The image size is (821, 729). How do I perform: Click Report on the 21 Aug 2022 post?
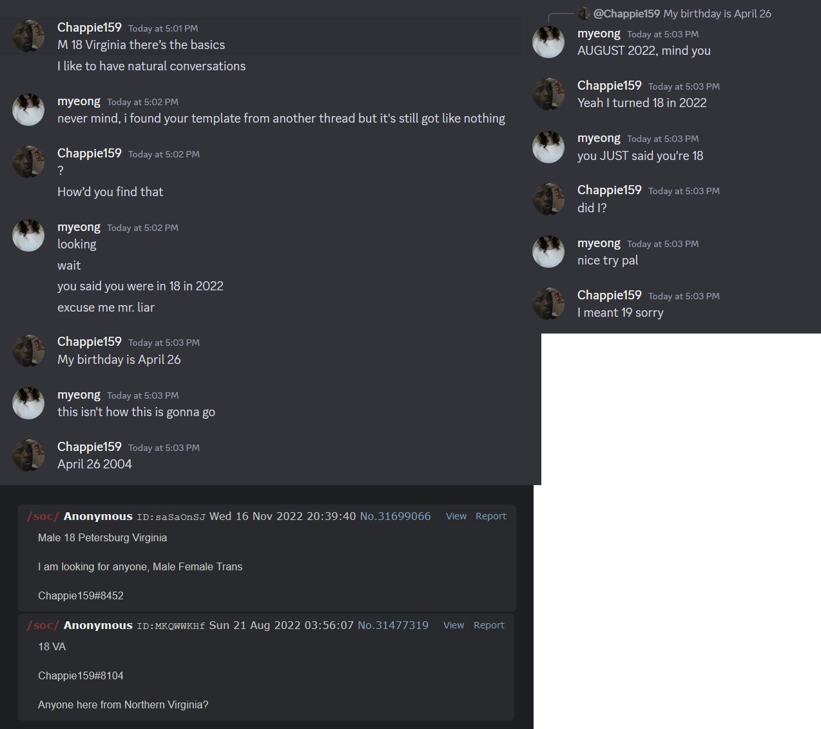click(x=489, y=625)
